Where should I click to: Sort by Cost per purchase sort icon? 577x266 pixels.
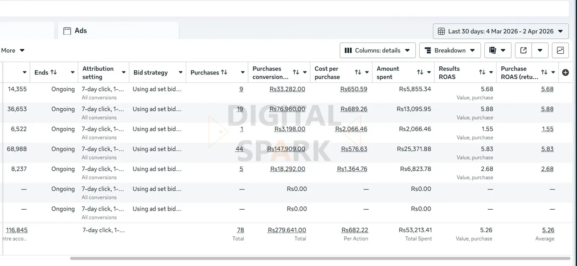(x=358, y=72)
